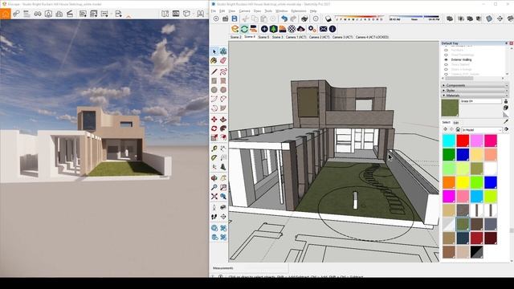Click the sample paint eyedropper in Materials

506,121
